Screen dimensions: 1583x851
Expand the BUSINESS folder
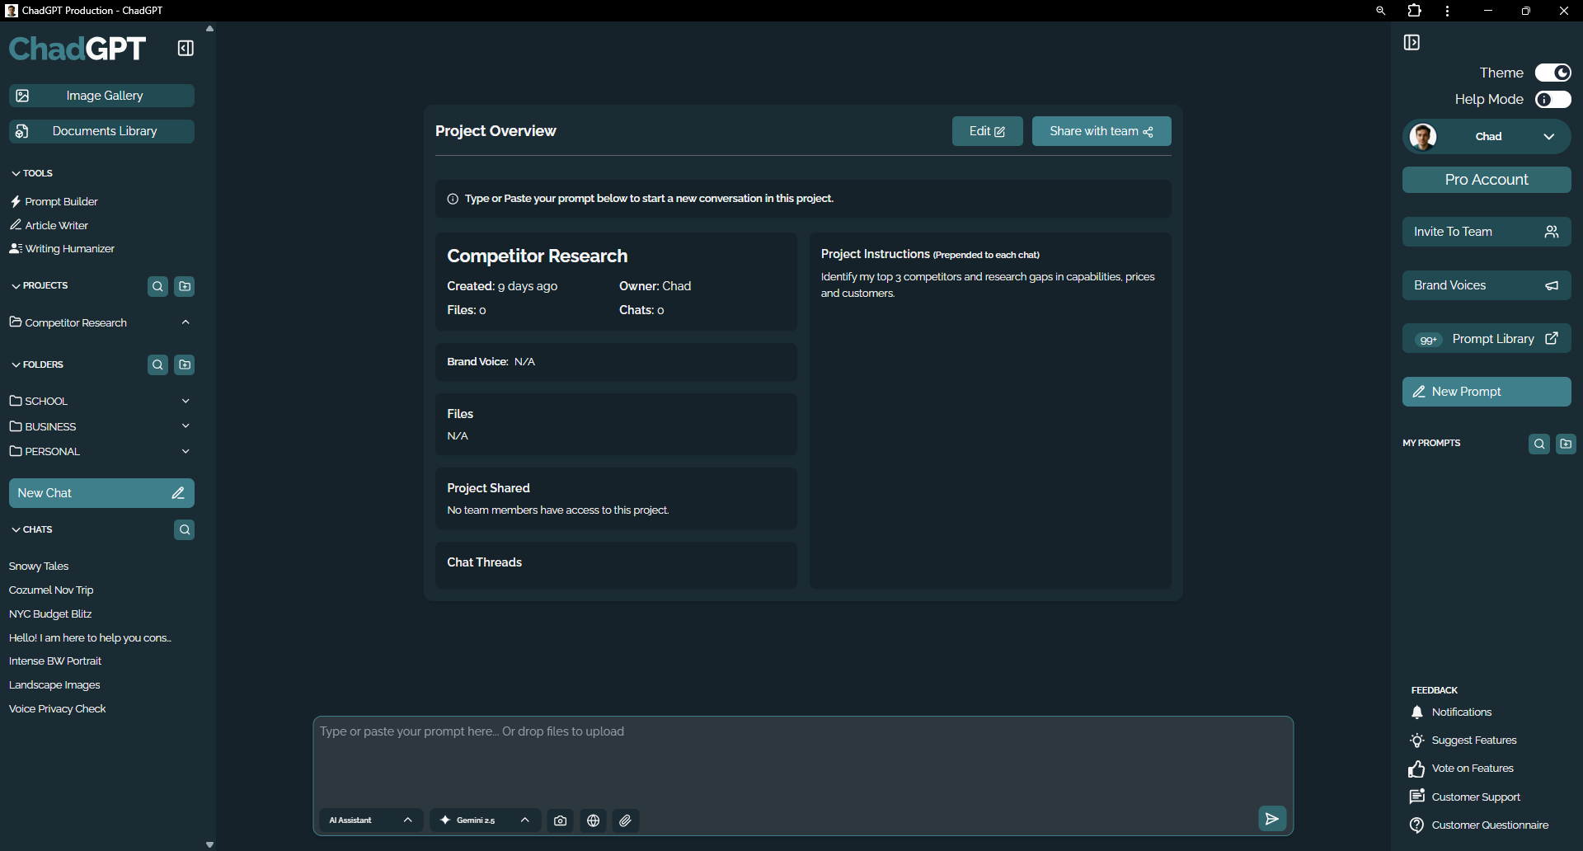[x=186, y=426]
